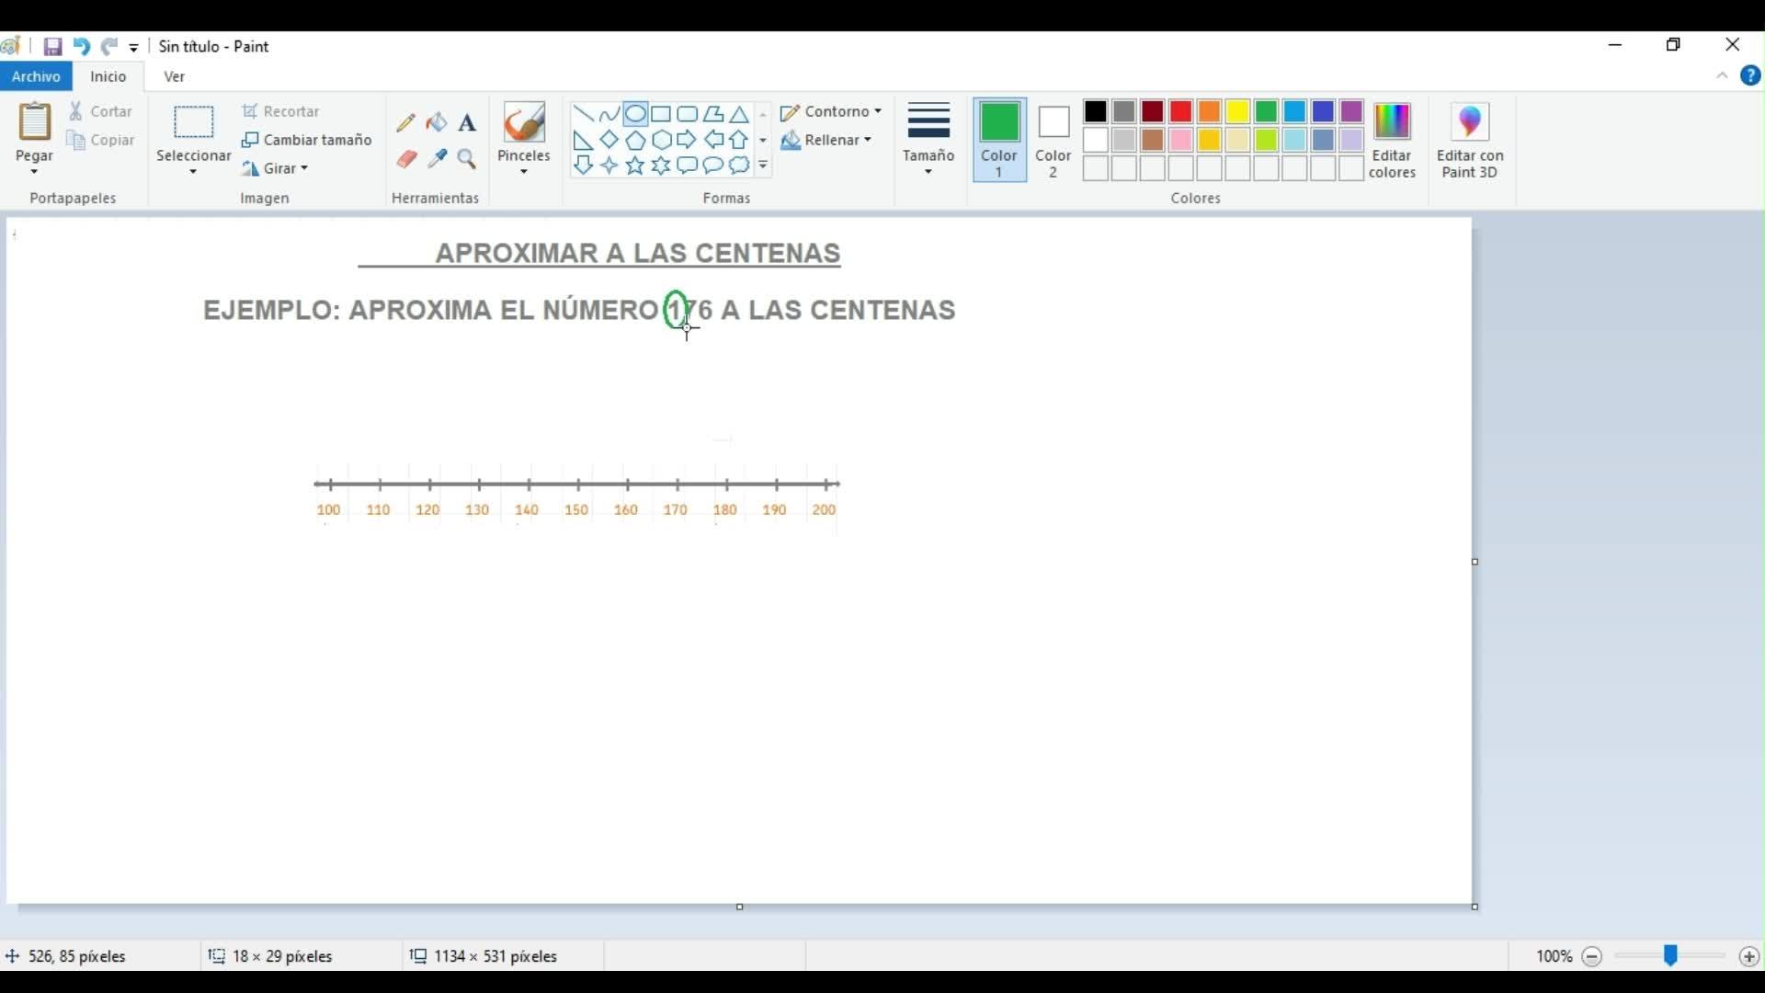Choose the Six-point star shape
This screenshot has width=1765, height=993.
[661, 165]
